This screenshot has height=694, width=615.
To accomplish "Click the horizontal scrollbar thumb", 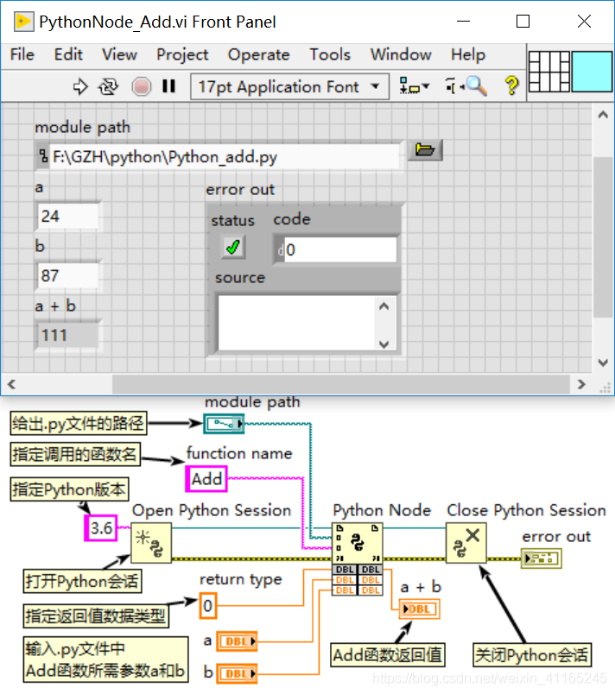I will [x=341, y=384].
